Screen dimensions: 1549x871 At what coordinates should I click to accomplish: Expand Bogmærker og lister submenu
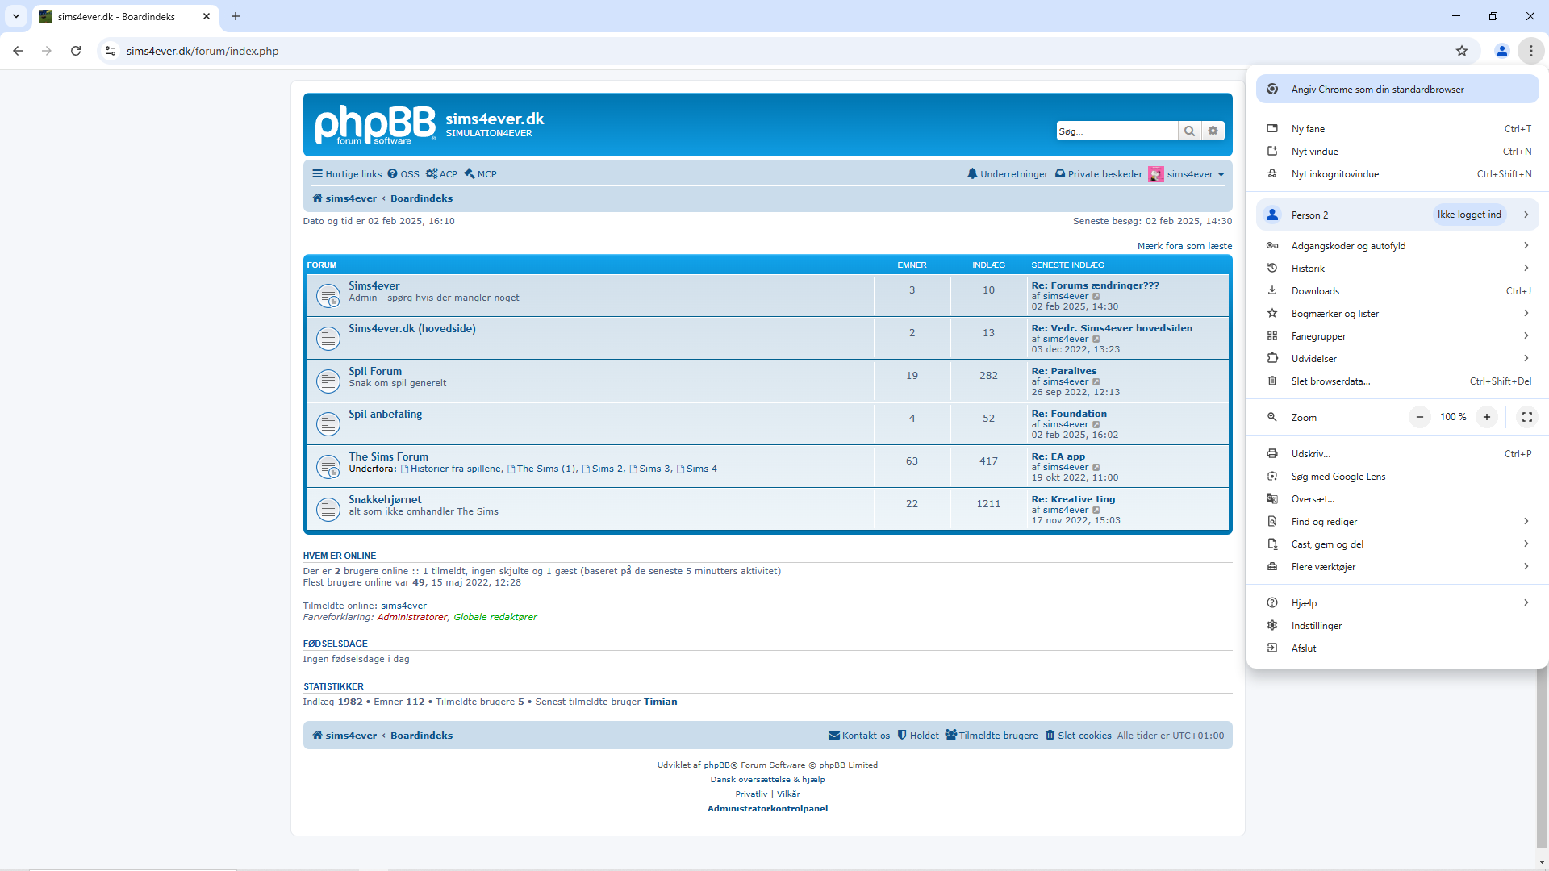pos(1397,314)
